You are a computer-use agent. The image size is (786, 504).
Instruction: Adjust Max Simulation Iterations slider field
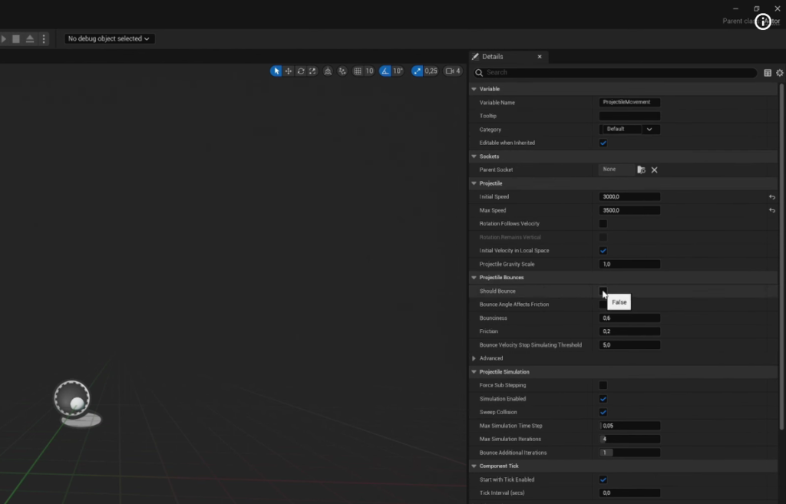629,440
